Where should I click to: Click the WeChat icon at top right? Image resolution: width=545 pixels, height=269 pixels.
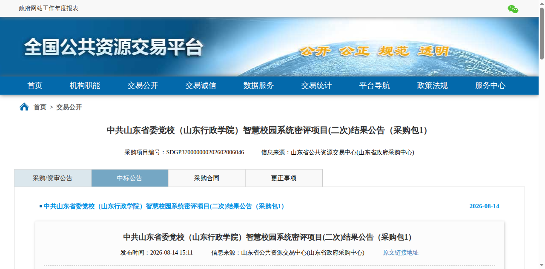pyautogui.click(x=513, y=9)
